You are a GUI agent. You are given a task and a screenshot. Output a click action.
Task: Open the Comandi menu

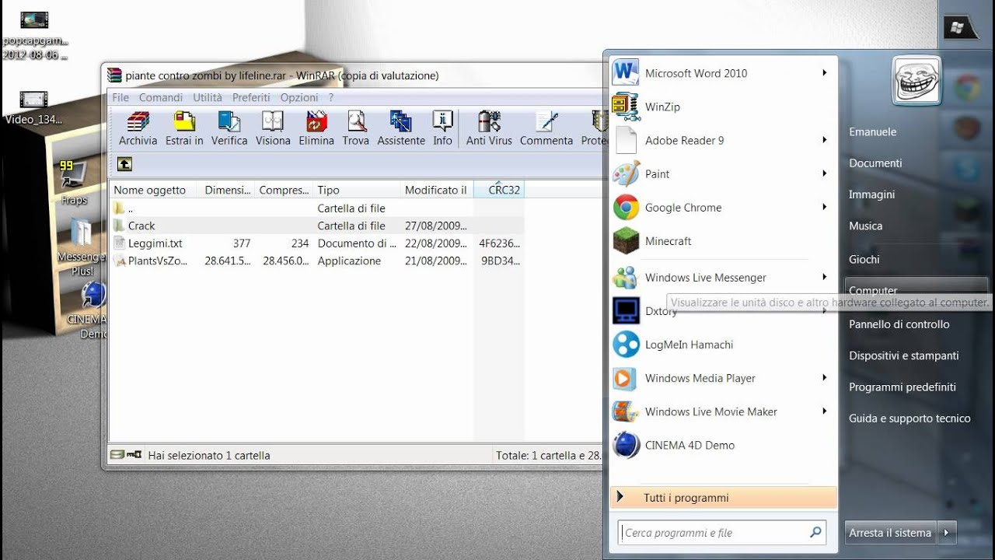click(161, 97)
